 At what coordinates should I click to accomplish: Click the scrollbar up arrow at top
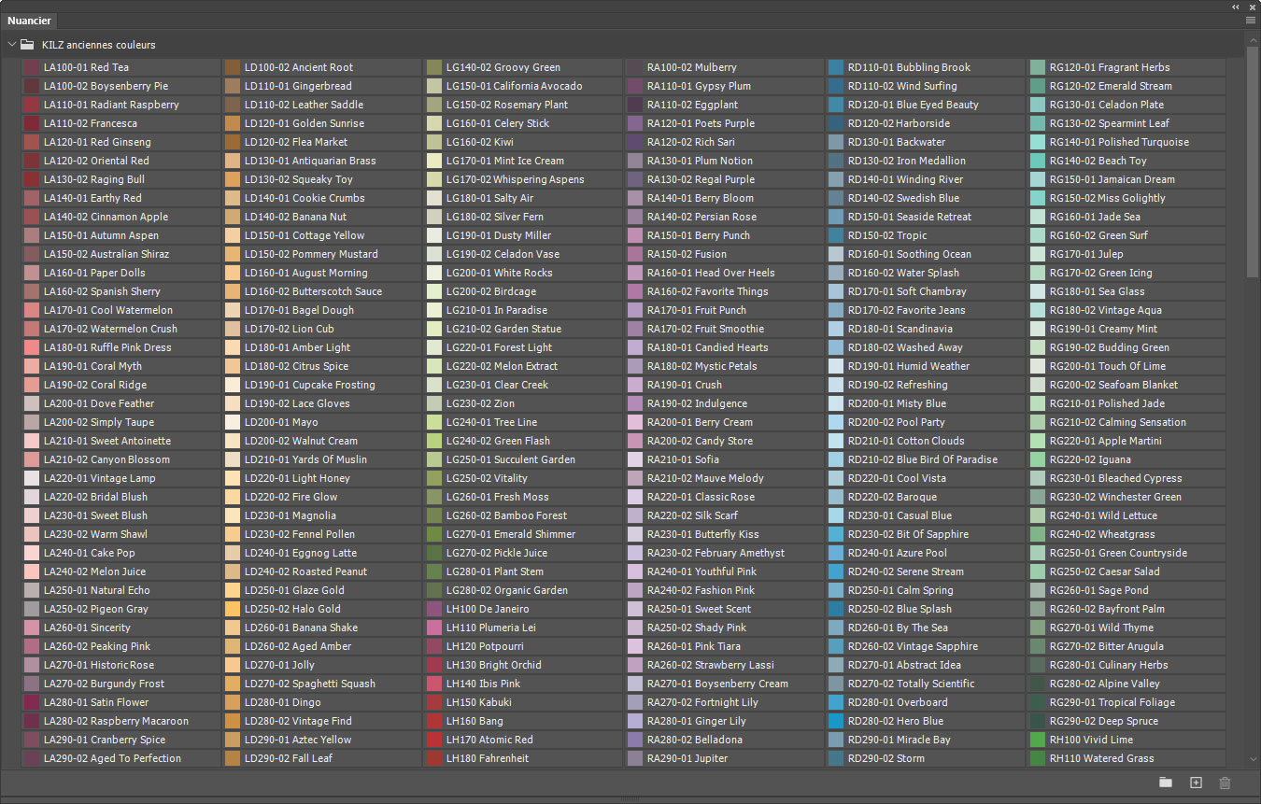(x=1253, y=39)
